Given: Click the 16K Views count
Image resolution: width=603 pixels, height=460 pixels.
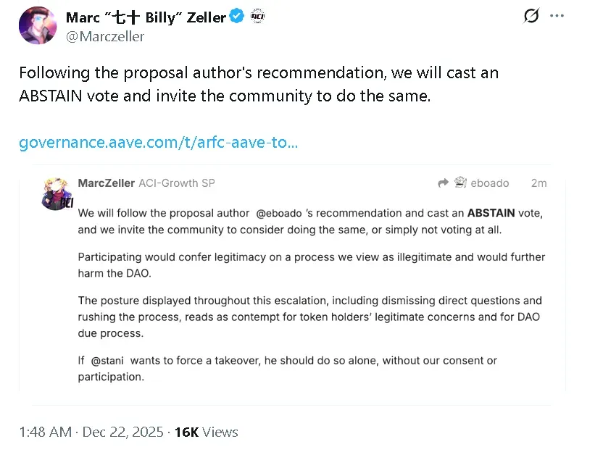Looking at the screenshot, I should [x=207, y=432].
